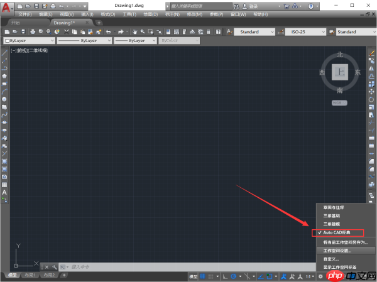This screenshot has width=377, height=282.
Task: Select the Arc draw tool
Action: click(4, 92)
